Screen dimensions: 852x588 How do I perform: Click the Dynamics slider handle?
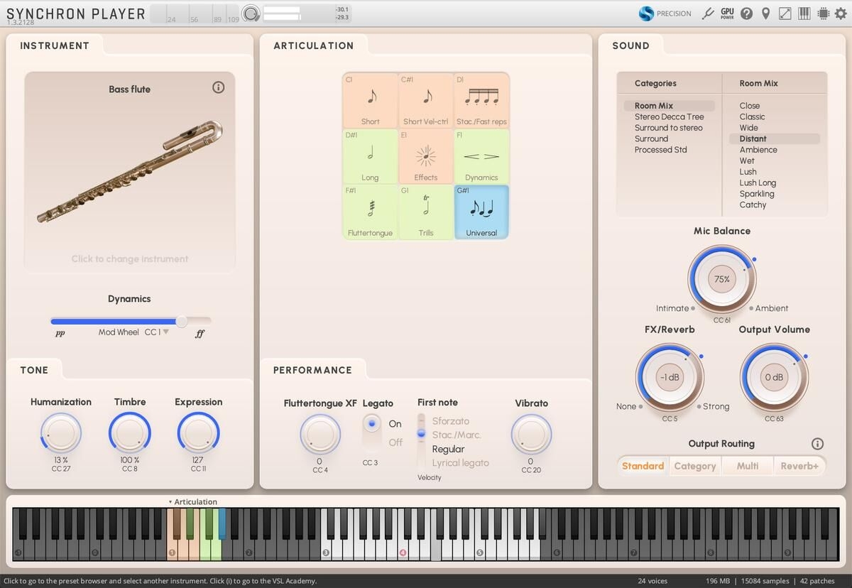[x=182, y=321]
